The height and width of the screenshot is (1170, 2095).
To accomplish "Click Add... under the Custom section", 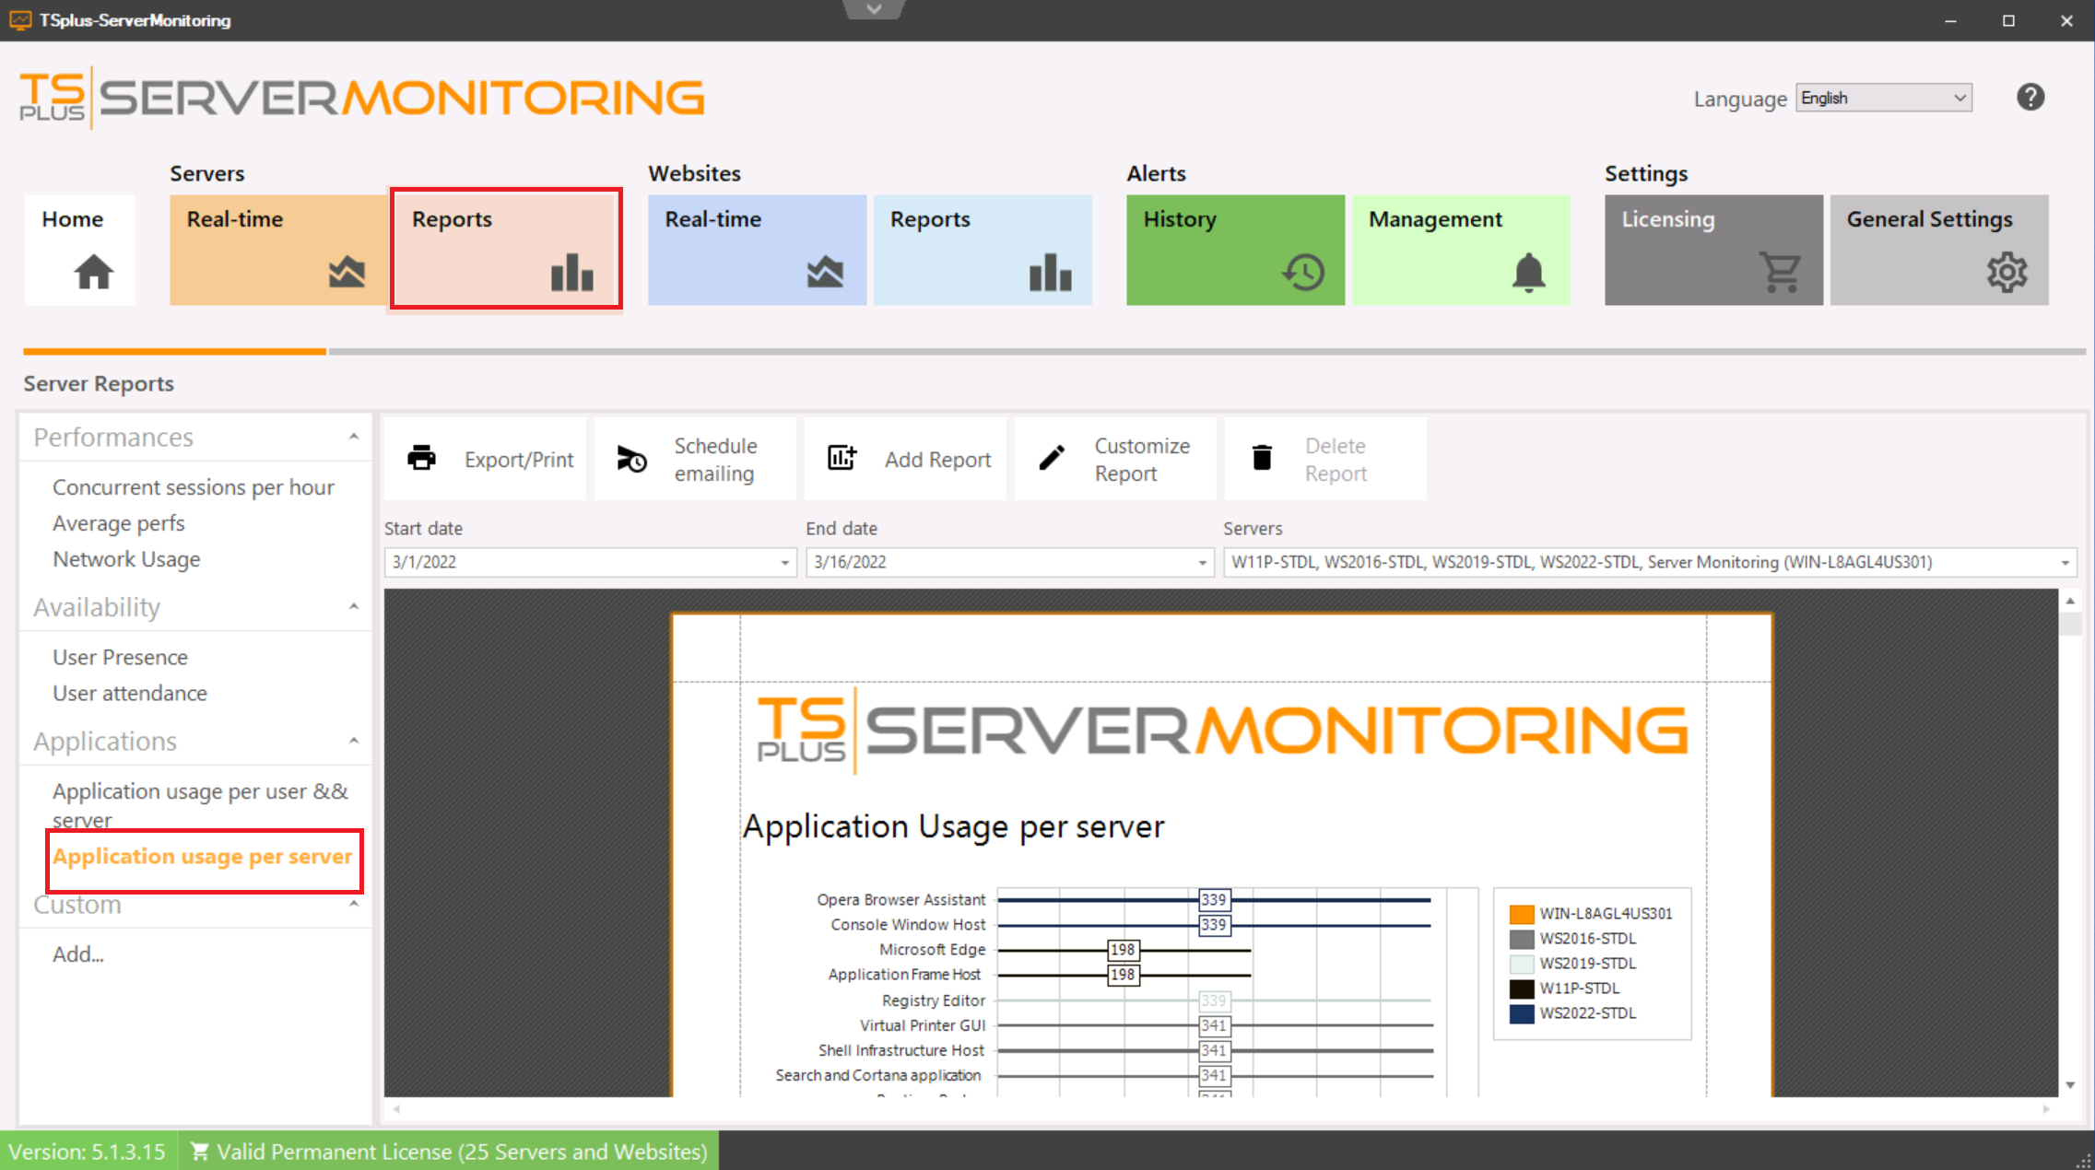I will click(78, 954).
